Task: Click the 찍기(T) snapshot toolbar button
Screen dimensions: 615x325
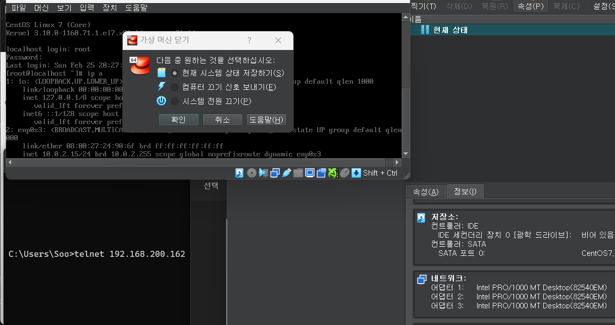Action: point(423,6)
